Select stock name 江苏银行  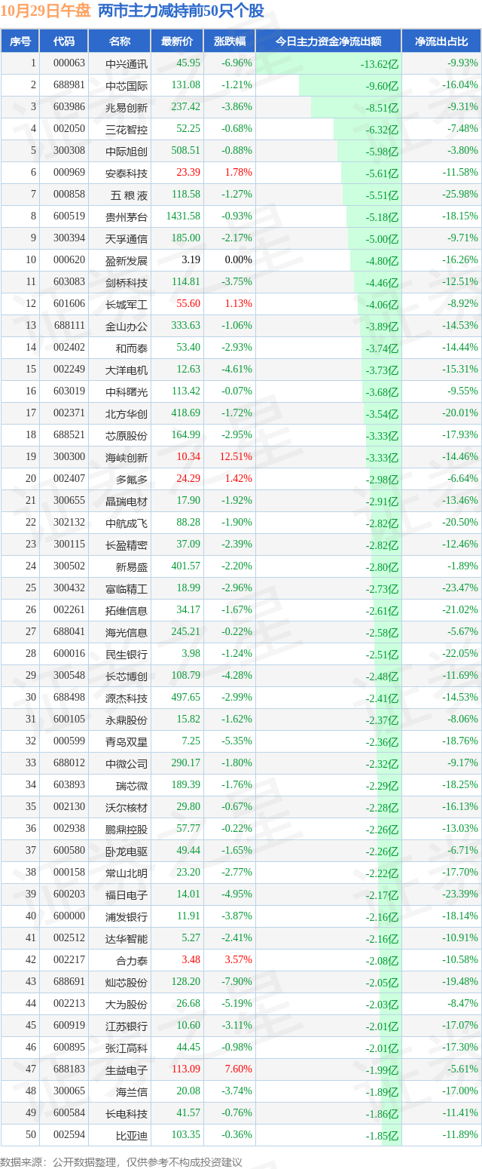pyautogui.click(x=127, y=1026)
